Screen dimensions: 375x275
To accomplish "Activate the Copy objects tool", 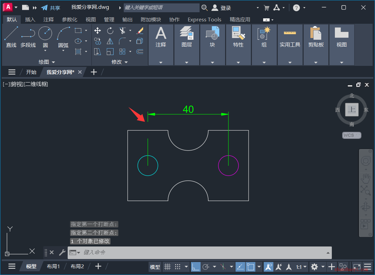I will (x=97, y=41).
